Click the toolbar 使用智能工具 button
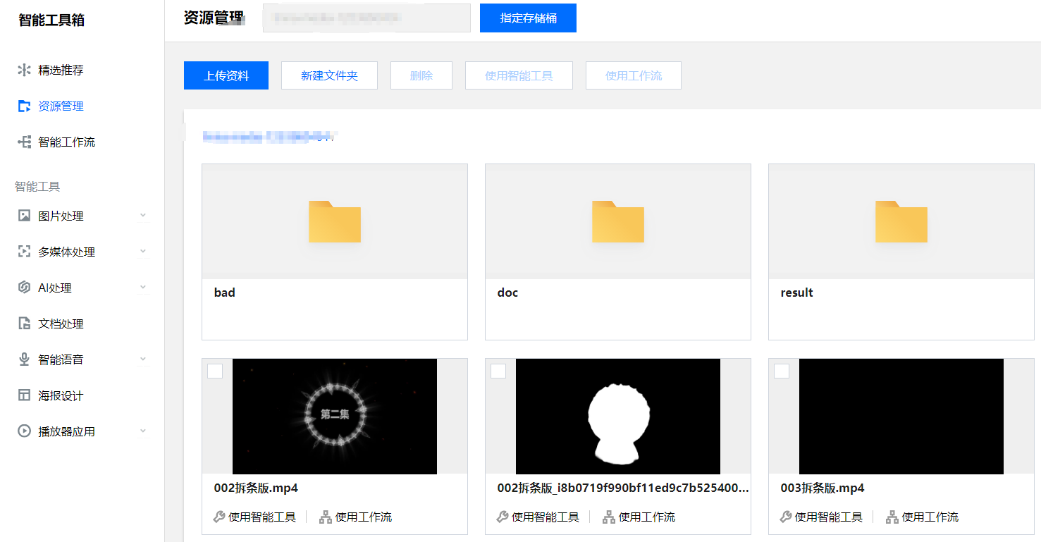Image resolution: width=1041 pixels, height=542 pixels. click(x=519, y=75)
